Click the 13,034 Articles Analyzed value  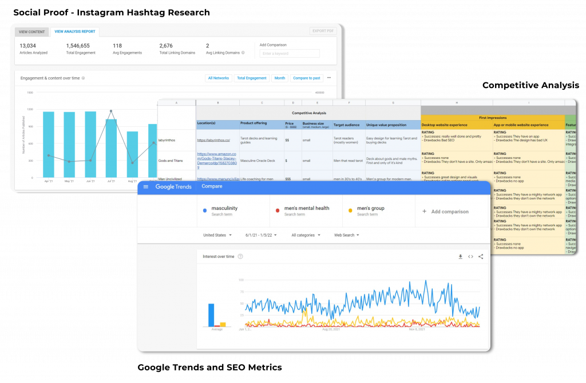27,46
